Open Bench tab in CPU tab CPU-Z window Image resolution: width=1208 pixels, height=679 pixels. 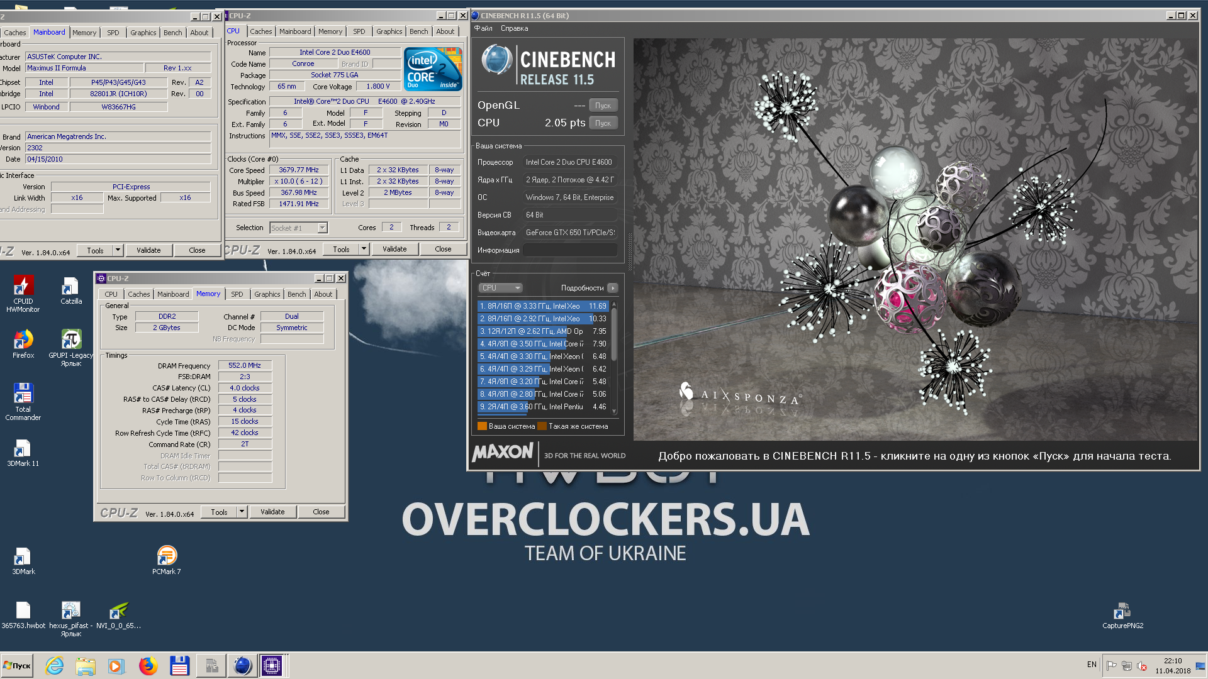click(418, 31)
